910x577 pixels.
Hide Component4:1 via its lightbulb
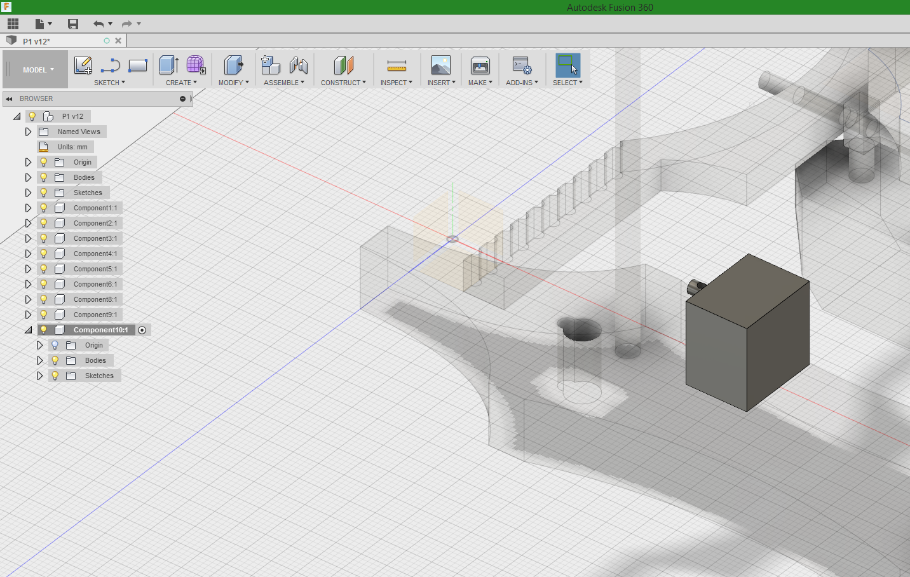pyautogui.click(x=44, y=254)
